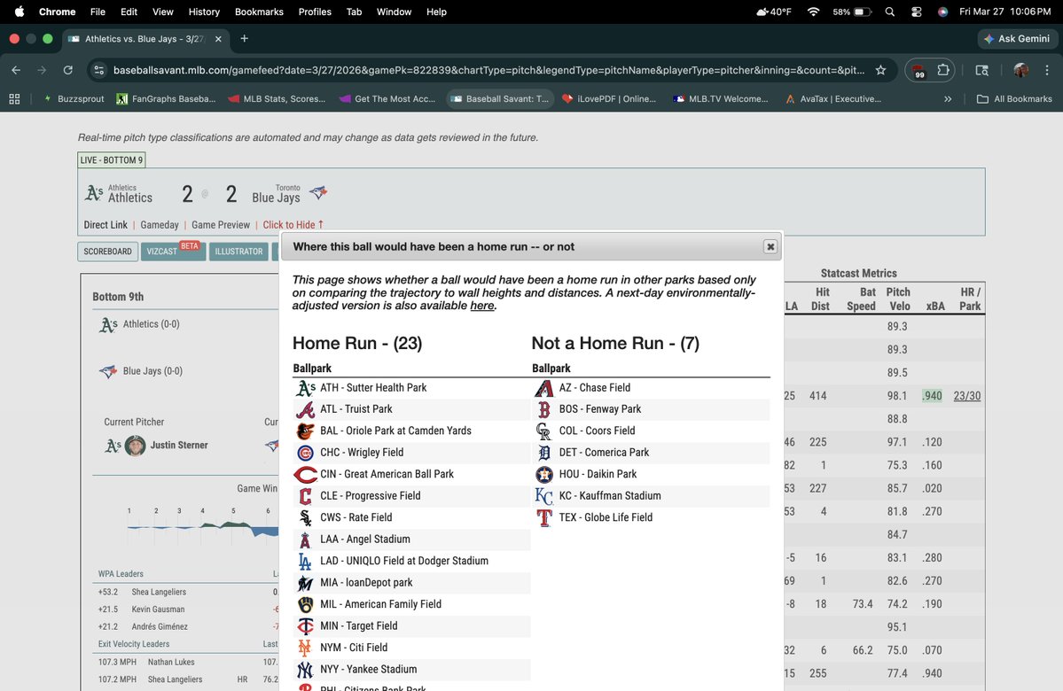Viewport: 1063px width, 691px height.
Task: Open the Gameday link
Action: [x=160, y=225]
